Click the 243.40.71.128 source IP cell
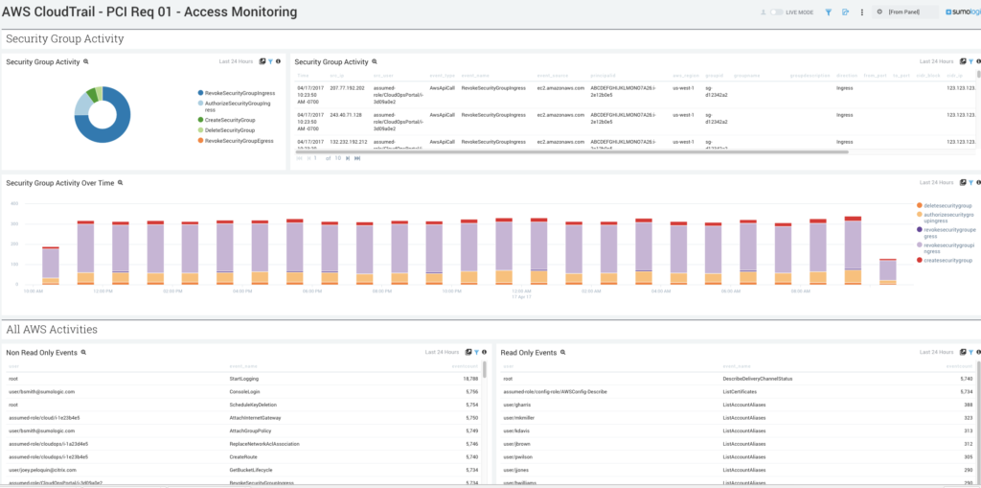Screen dimensions: 981x488 [346, 115]
